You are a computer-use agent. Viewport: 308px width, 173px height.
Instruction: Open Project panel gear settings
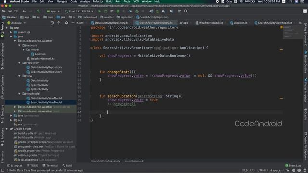(66, 23)
